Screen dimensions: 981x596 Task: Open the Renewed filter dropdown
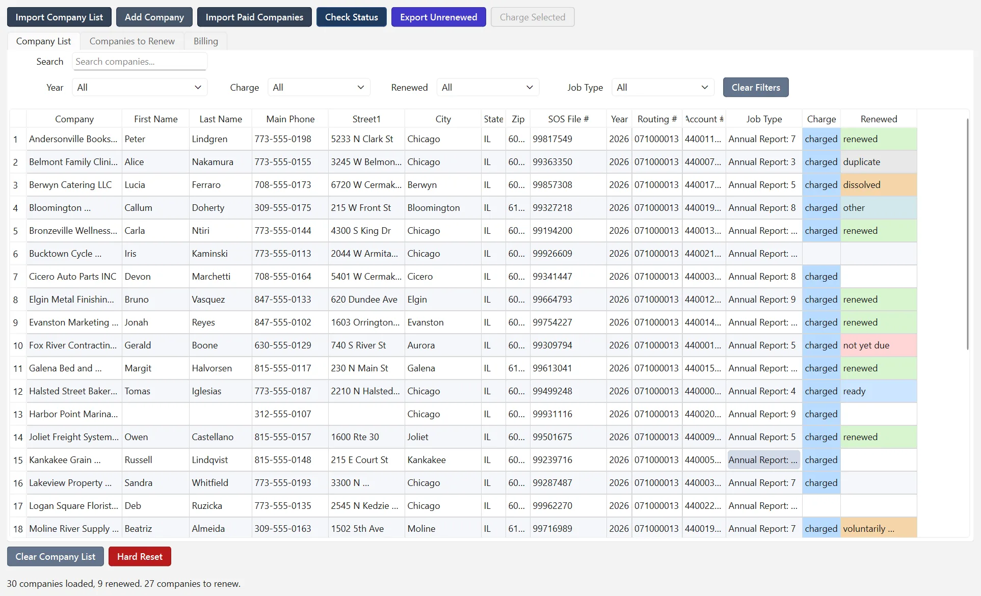[x=488, y=87]
